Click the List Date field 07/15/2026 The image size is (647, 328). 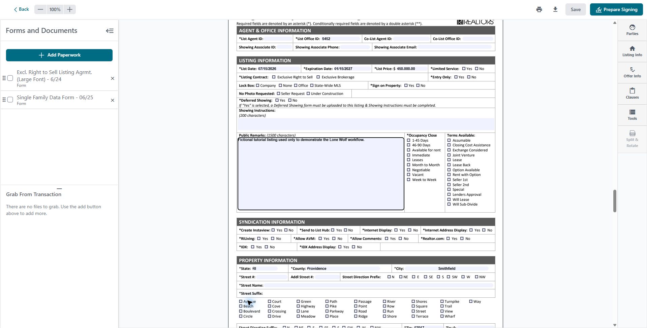click(x=279, y=69)
